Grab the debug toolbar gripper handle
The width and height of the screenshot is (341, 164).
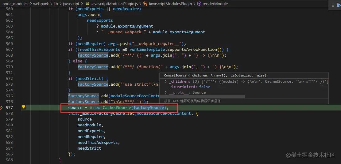[333, 6]
